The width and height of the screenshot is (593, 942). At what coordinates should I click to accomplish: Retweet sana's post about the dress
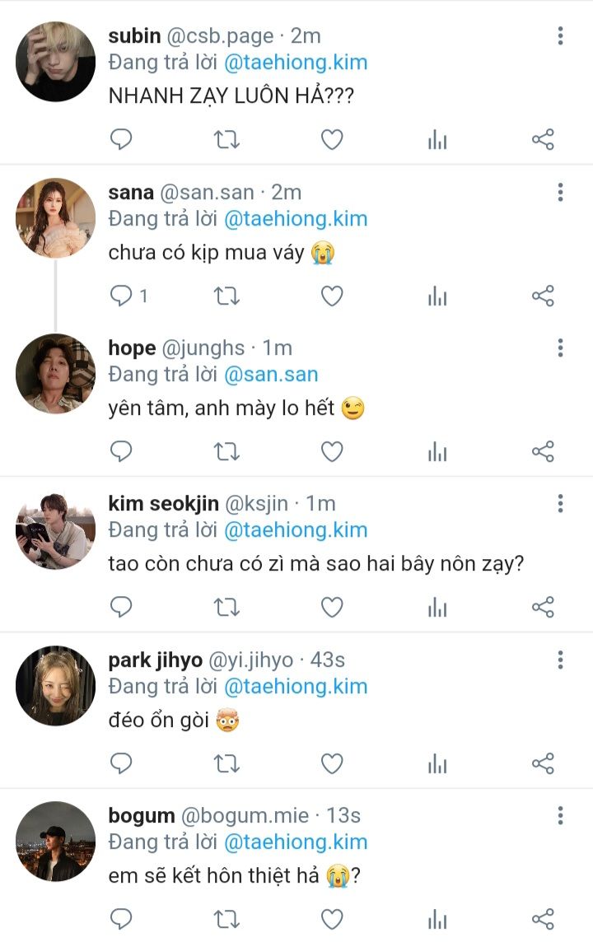click(x=226, y=296)
